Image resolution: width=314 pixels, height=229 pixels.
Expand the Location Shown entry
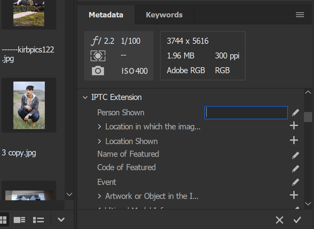99,141
